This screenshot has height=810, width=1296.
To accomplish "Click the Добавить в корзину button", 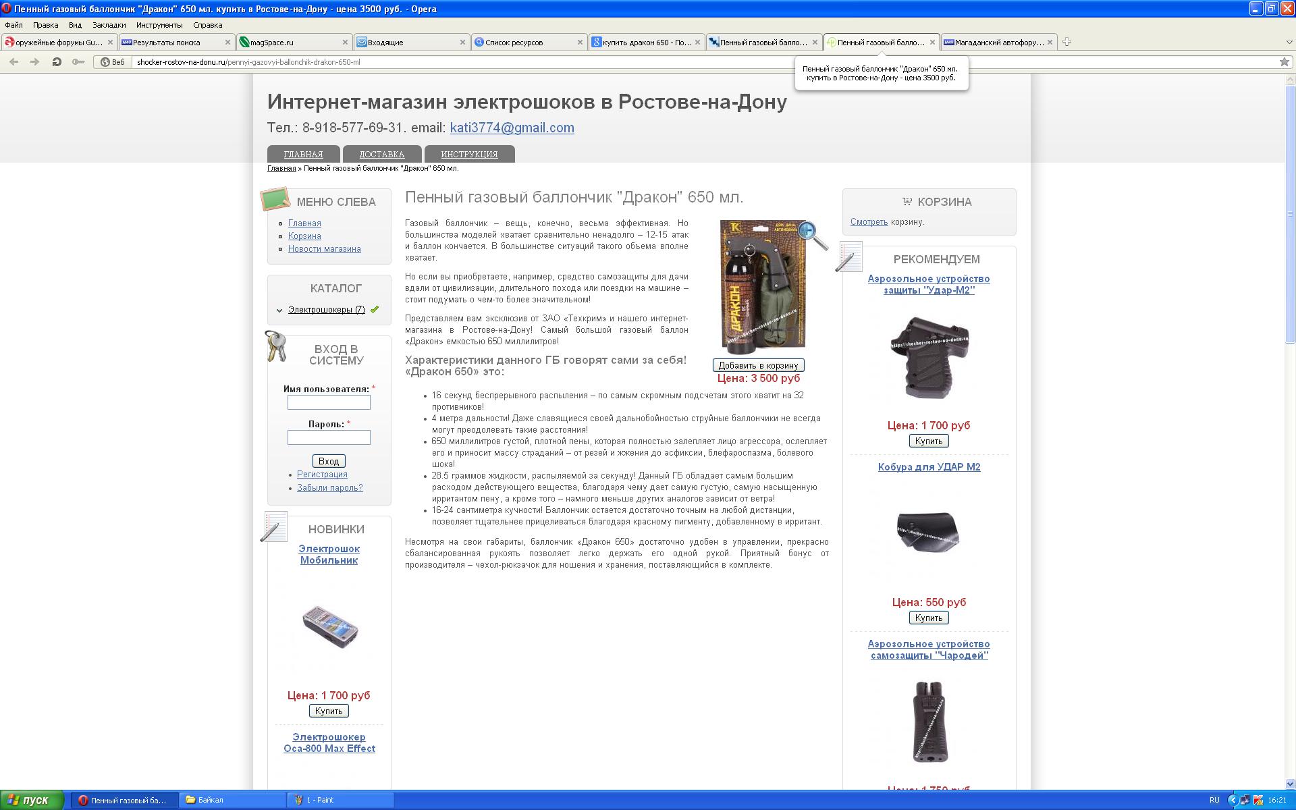I will click(758, 365).
